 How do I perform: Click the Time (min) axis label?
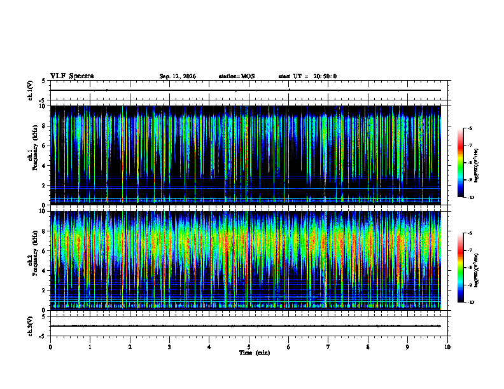point(255,353)
